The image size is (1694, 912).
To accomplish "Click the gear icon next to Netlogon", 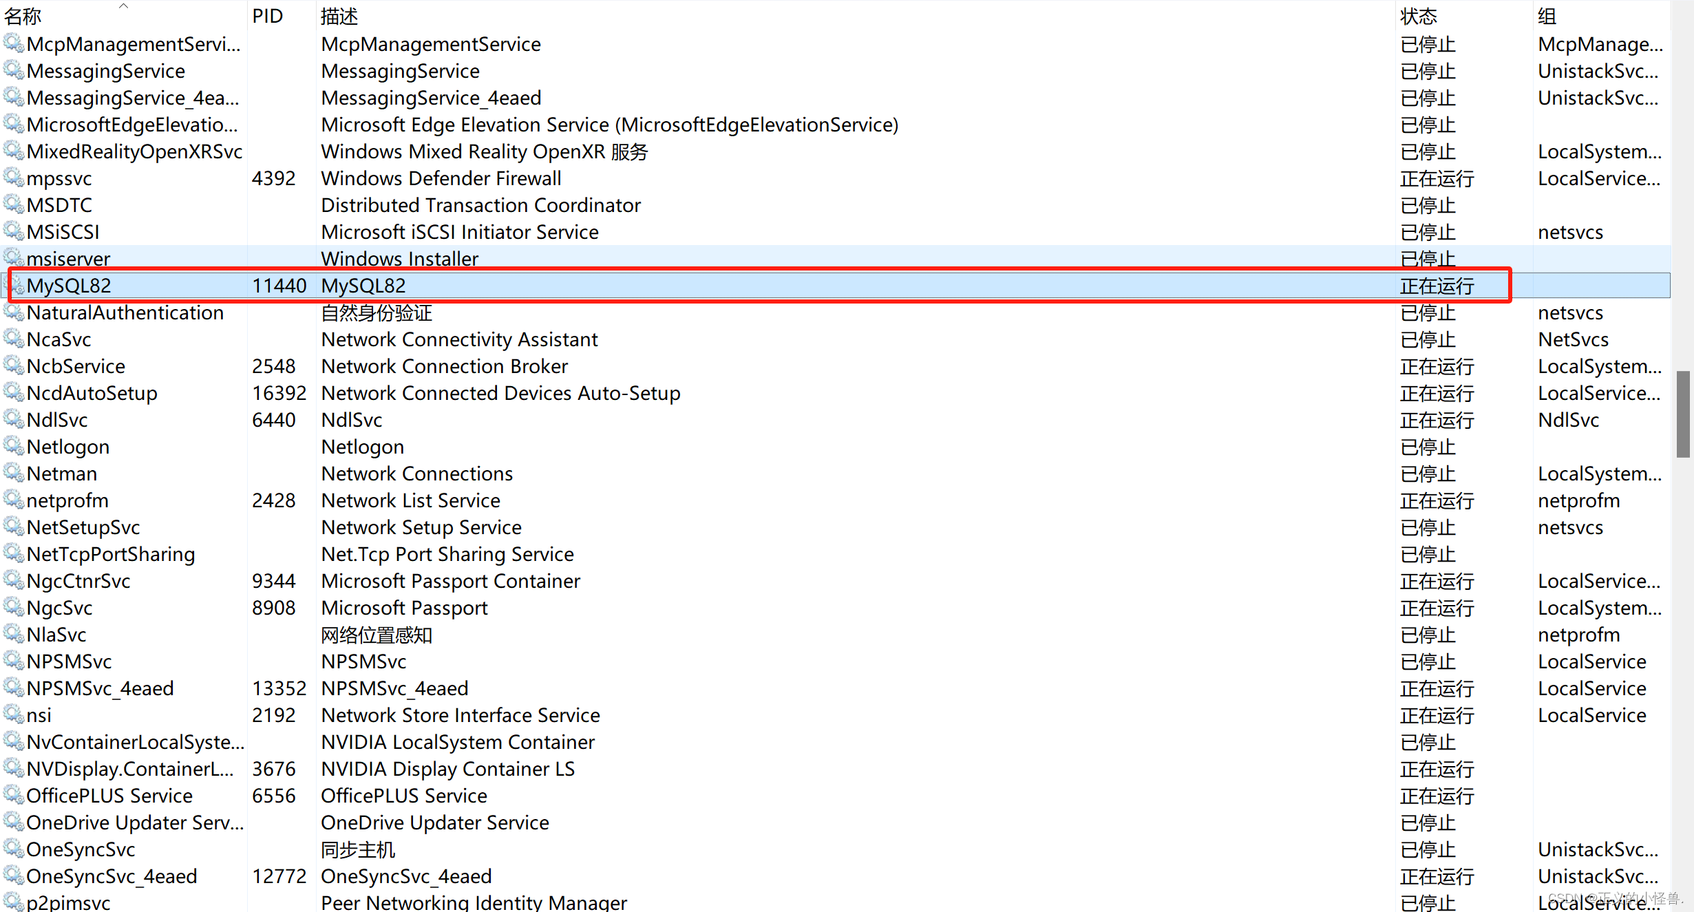I will [x=14, y=446].
